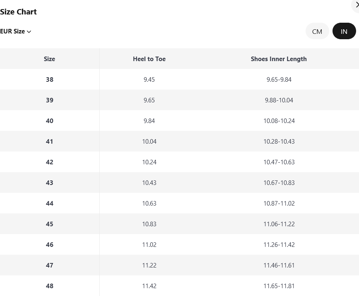Click inner length range 9.65-9.84
This screenshot has height=296, width=359.
[279, 80]
